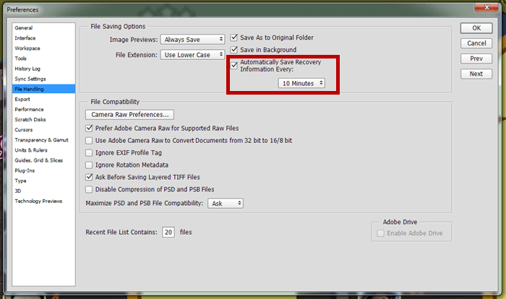Viewport: 506px width, 299px height.
Task: Close the Preferences window
Action: coord(486,7)
